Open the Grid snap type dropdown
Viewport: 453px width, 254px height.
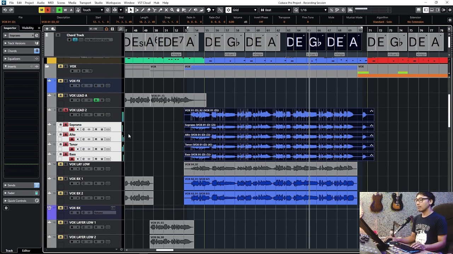244,10
